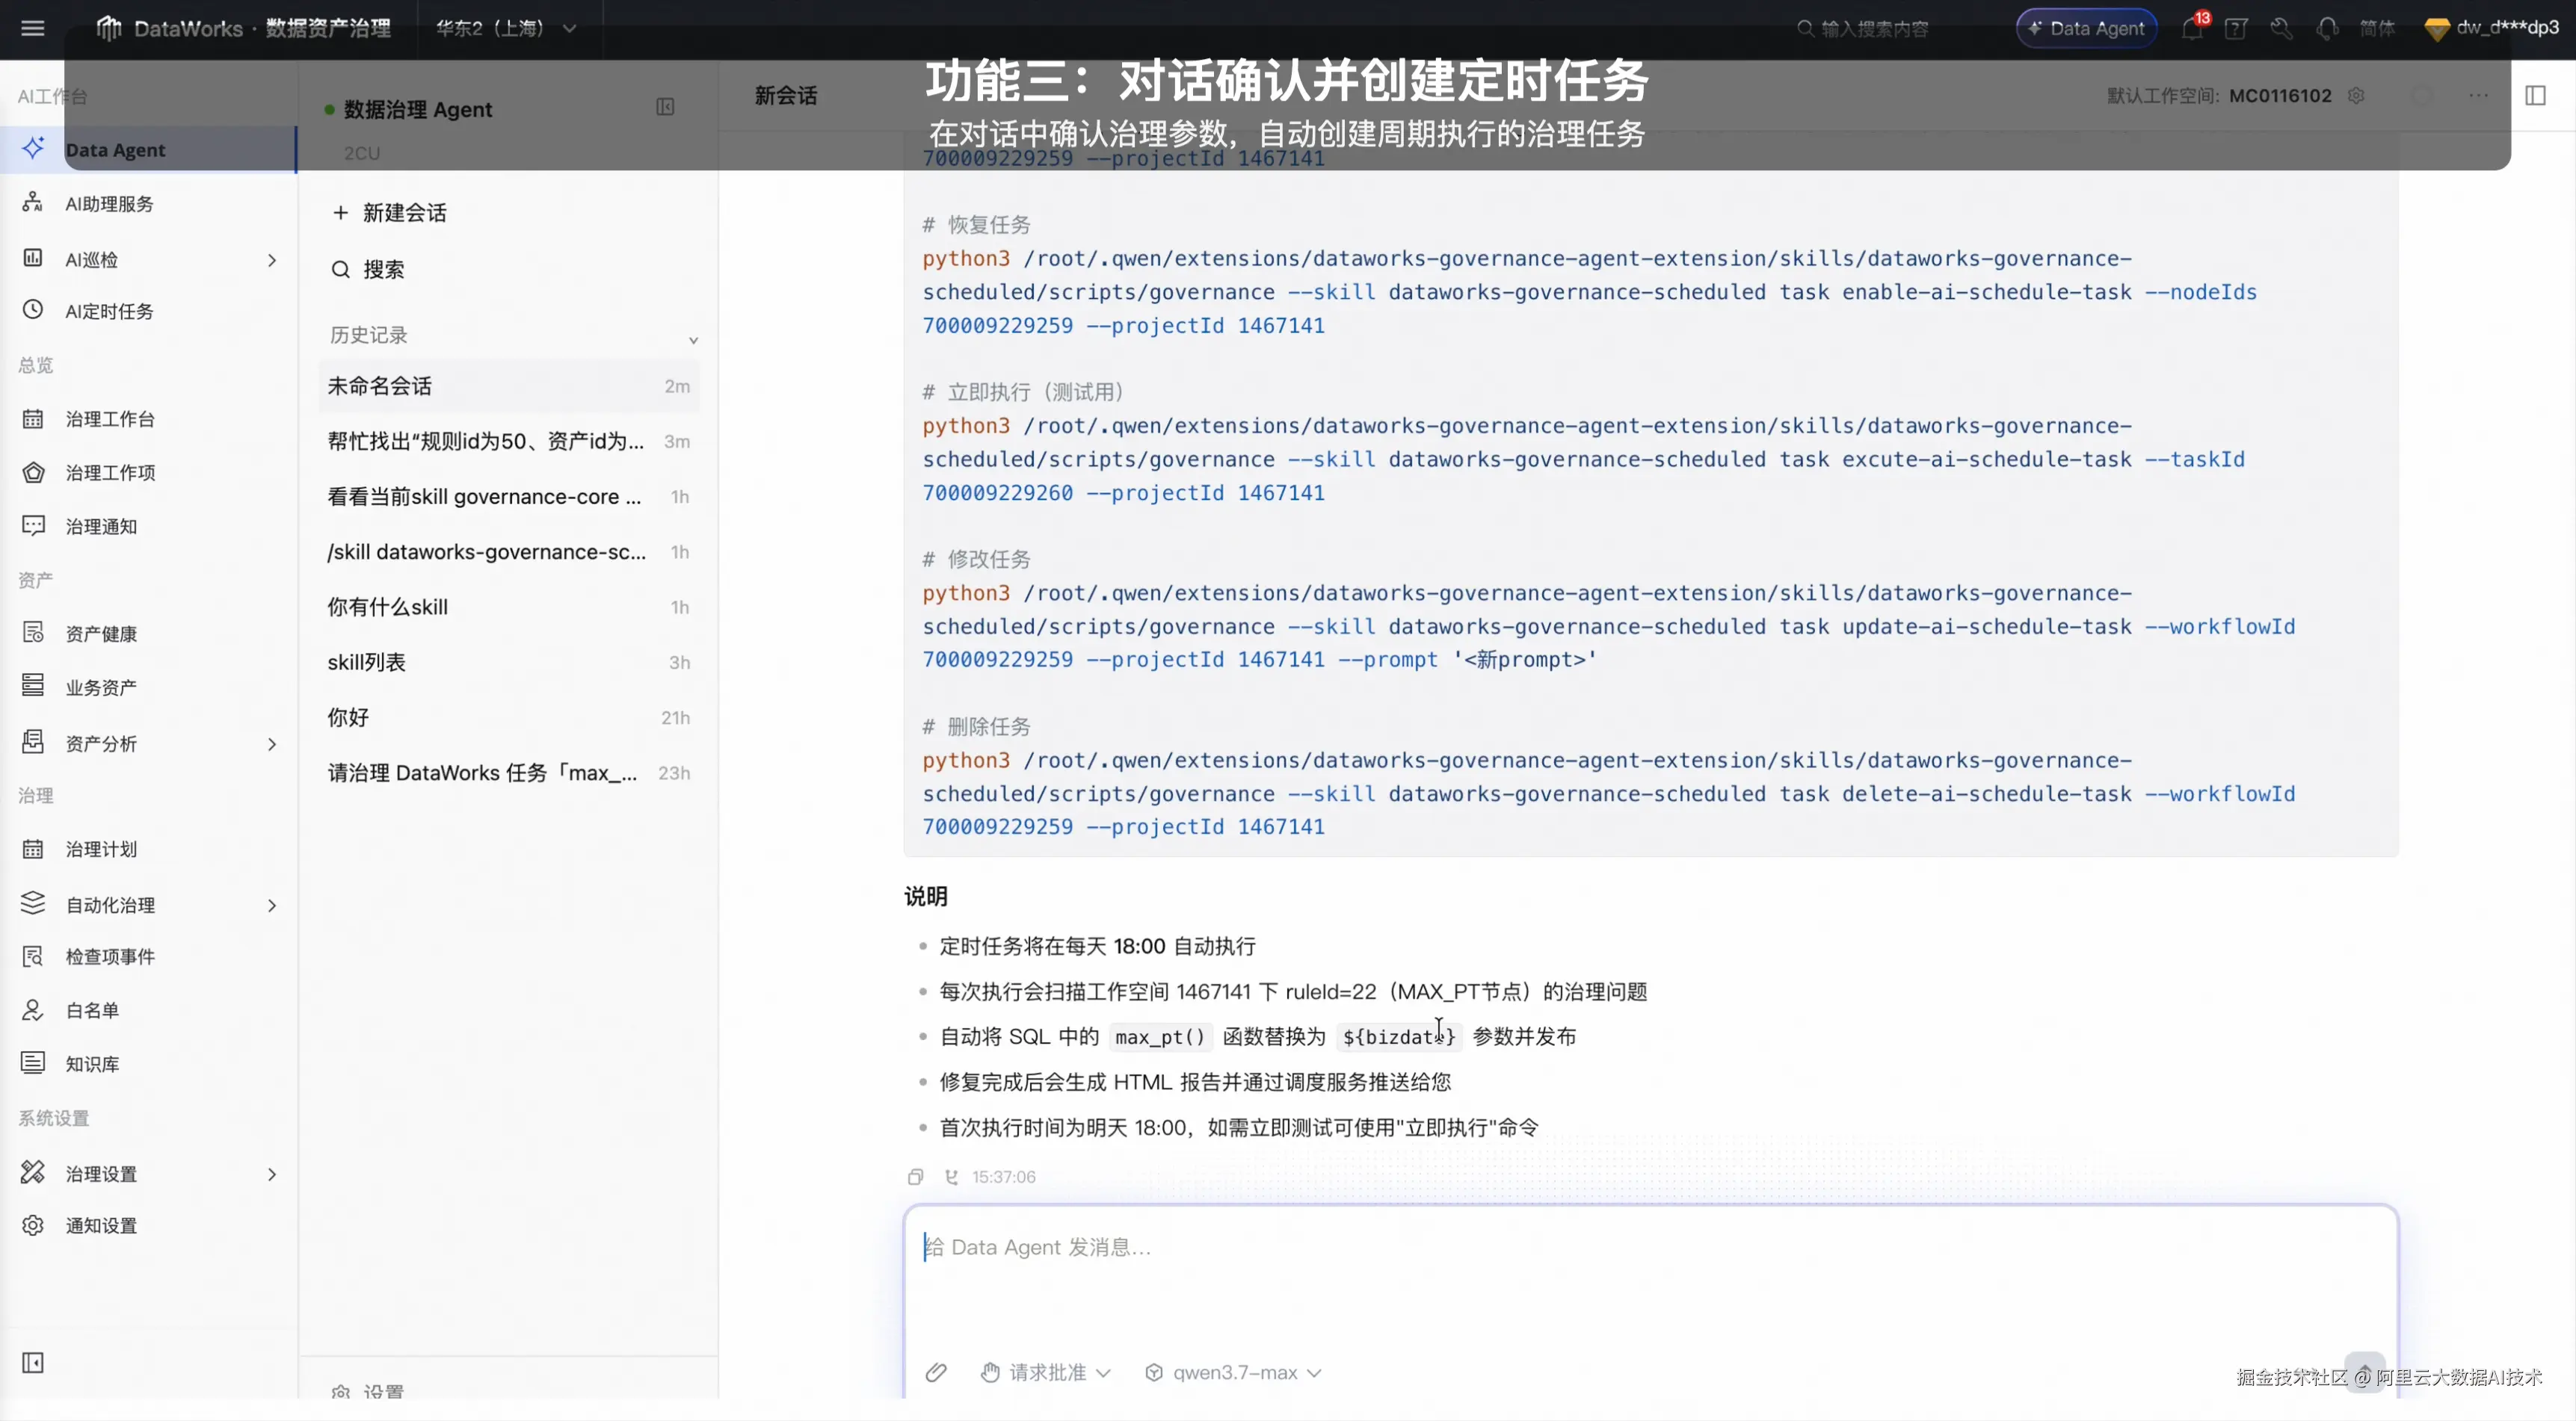Open the 请求批准 approval mode dropdown

[x=1046, y=1372]
